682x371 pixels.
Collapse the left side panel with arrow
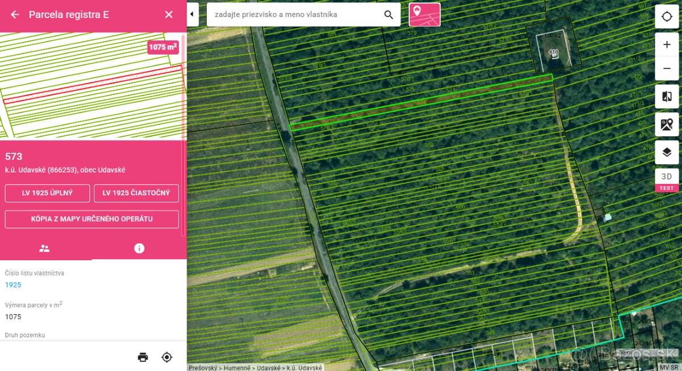click(192, 14)
